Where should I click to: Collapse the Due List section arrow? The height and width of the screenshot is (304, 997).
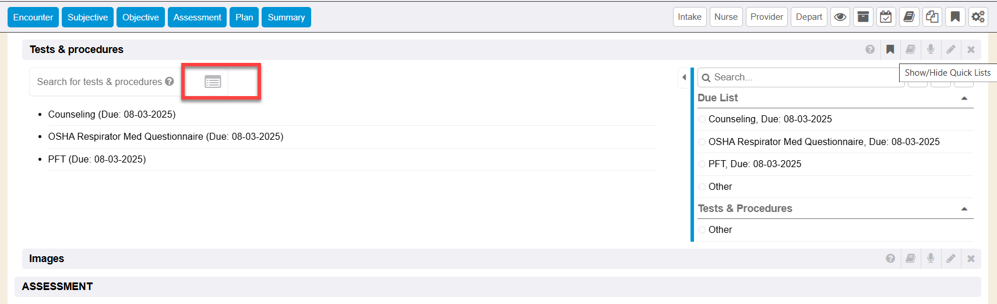pos(964,98)
